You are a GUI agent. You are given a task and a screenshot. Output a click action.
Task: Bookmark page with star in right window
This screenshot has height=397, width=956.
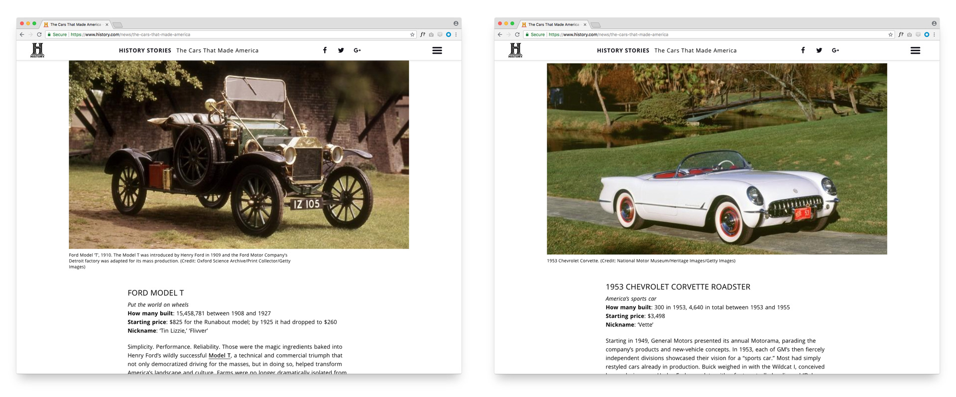(890, 34)
